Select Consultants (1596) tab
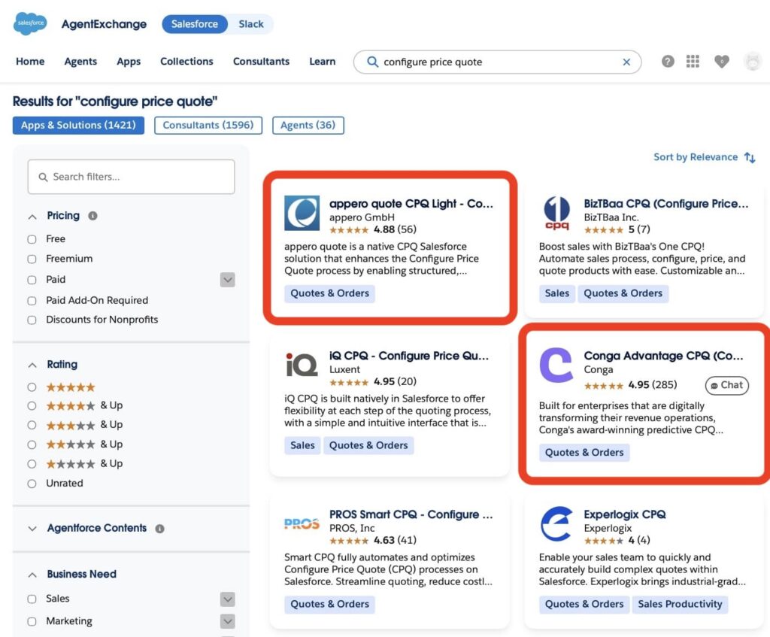The image size is (770, 637). [208, 126]
